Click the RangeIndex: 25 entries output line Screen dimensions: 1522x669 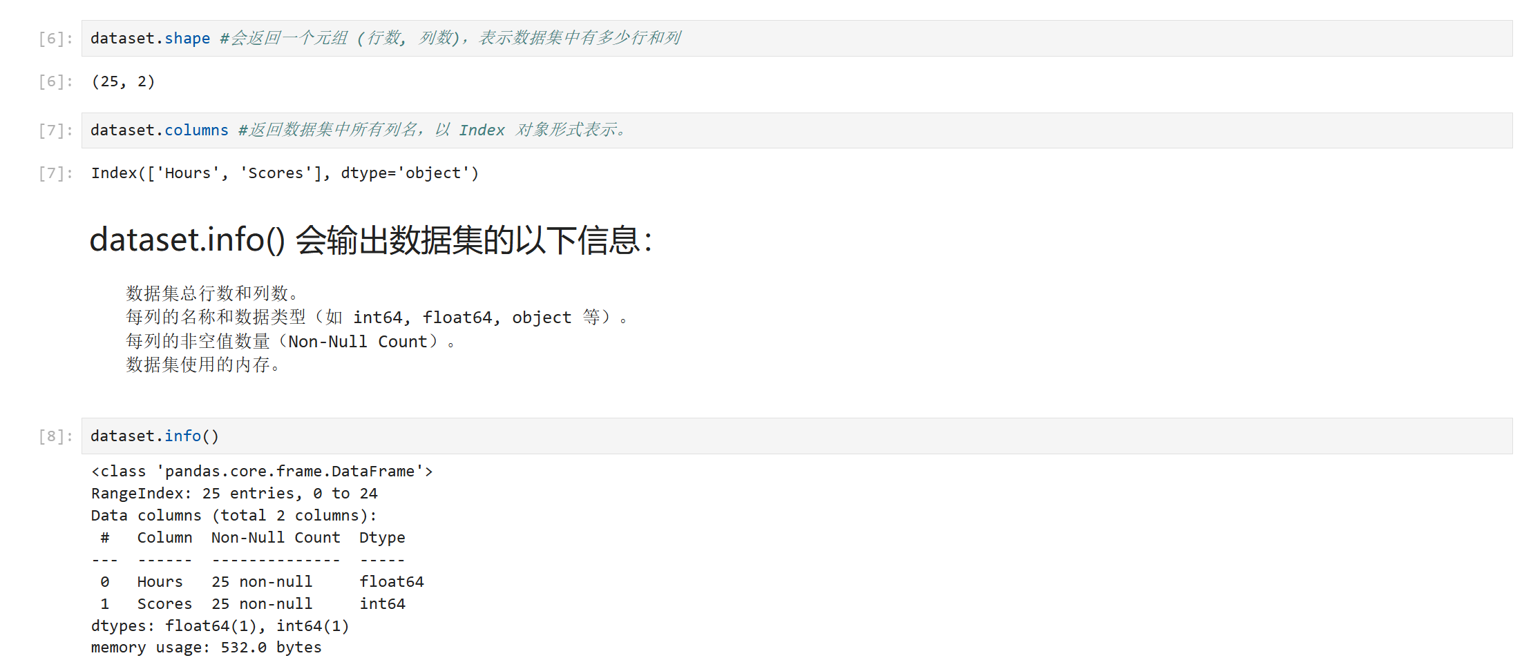[234, 493]
